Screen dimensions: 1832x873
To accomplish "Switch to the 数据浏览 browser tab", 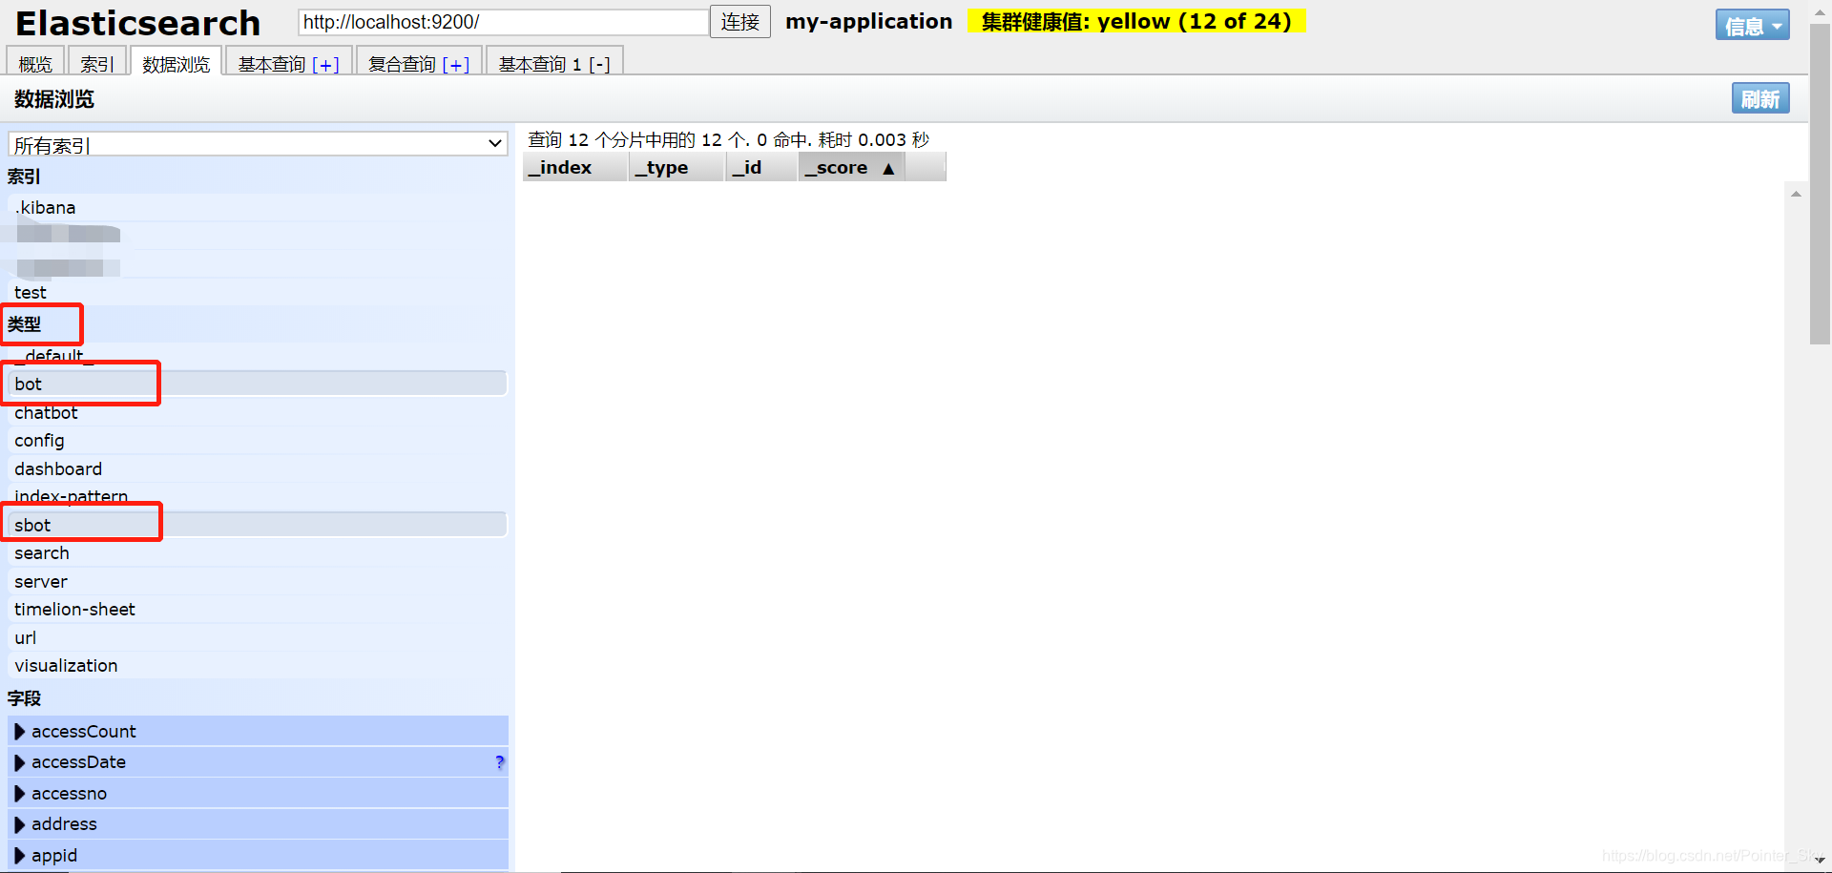I will coord(176,62).
